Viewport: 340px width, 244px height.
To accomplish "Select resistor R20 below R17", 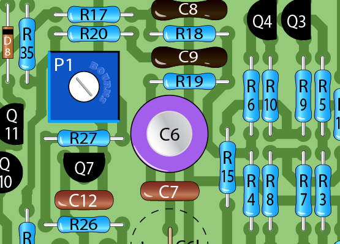I will pyautogui.click(x=94, y=34).
